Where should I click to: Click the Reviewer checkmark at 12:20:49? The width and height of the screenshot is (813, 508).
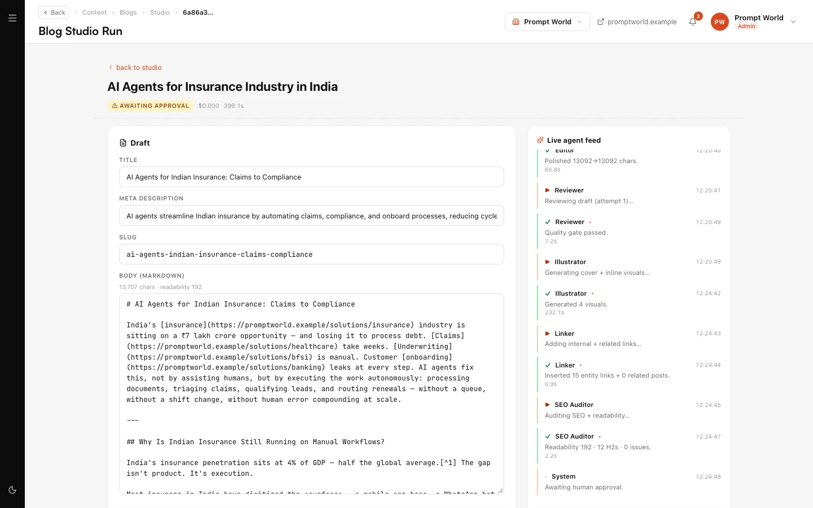[x=548, y=222]
